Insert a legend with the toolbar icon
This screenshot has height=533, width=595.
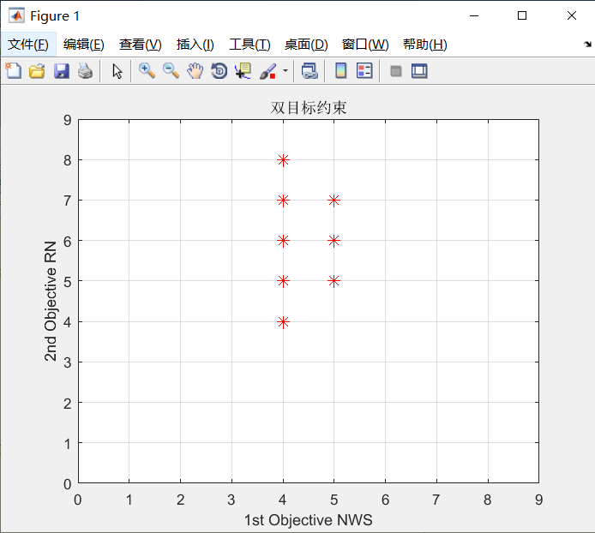pos(364,71)
